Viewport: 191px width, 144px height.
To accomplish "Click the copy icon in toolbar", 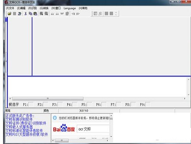I will 31,13.
